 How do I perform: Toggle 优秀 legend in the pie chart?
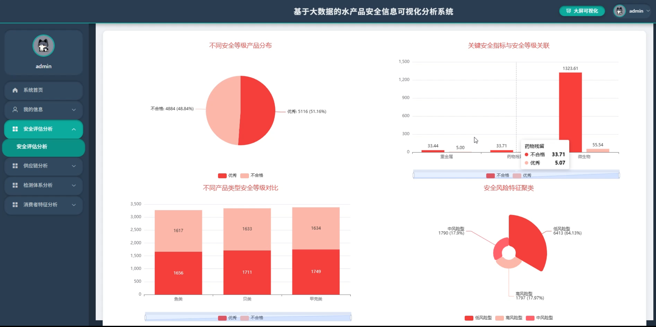[227, 175]
